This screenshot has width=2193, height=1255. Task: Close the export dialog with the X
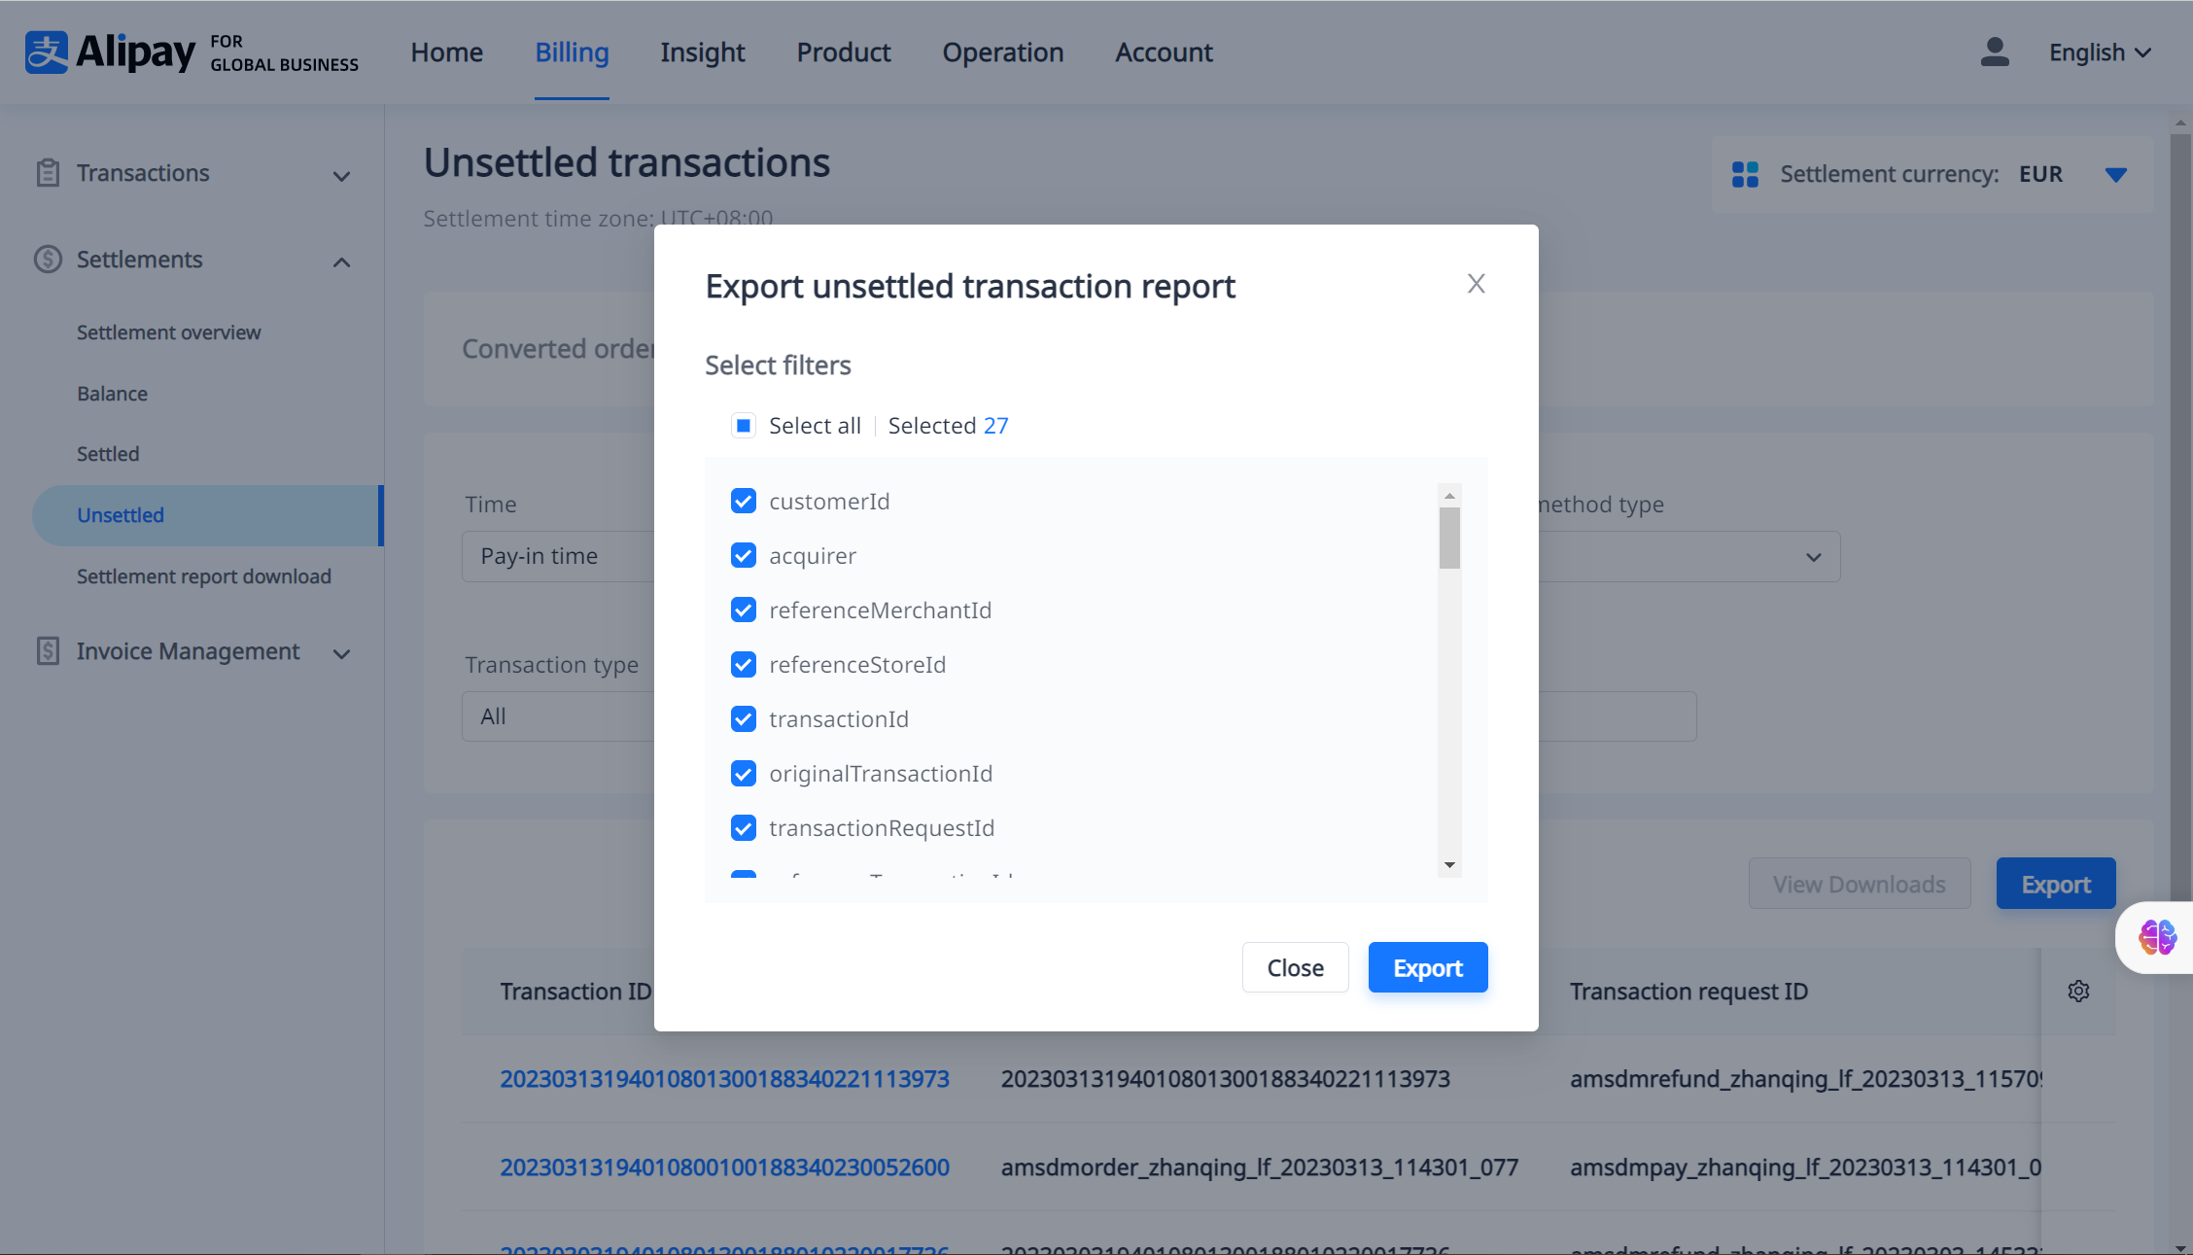[1476, 284]
